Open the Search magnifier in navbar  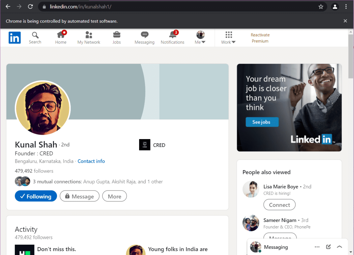35,38
